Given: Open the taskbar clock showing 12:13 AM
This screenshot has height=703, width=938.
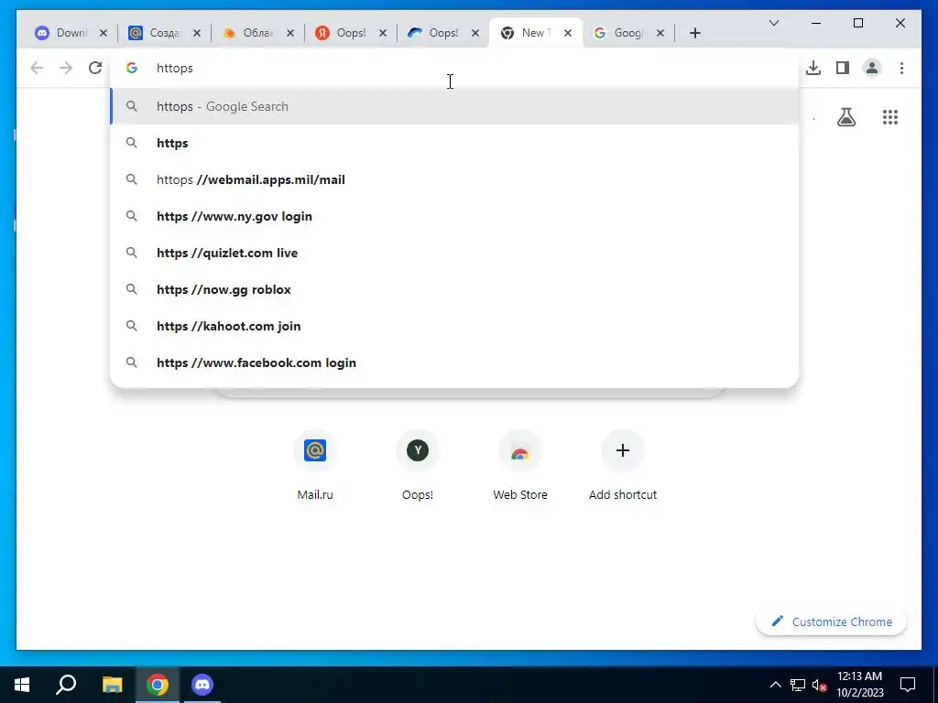Looking at the screenshot, I should (x=859, y=685).
